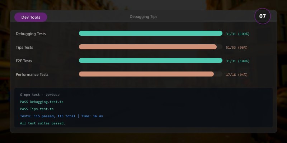Click the PASS Debugging.test.ts line
The width and height of the screenshot is (287, 143).
tap(42, 102)
